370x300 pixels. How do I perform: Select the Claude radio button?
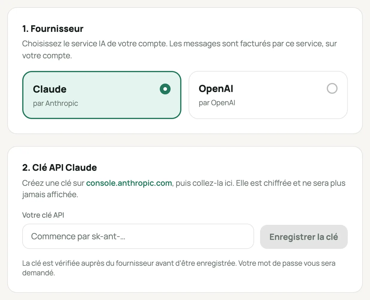click(165, 89)
